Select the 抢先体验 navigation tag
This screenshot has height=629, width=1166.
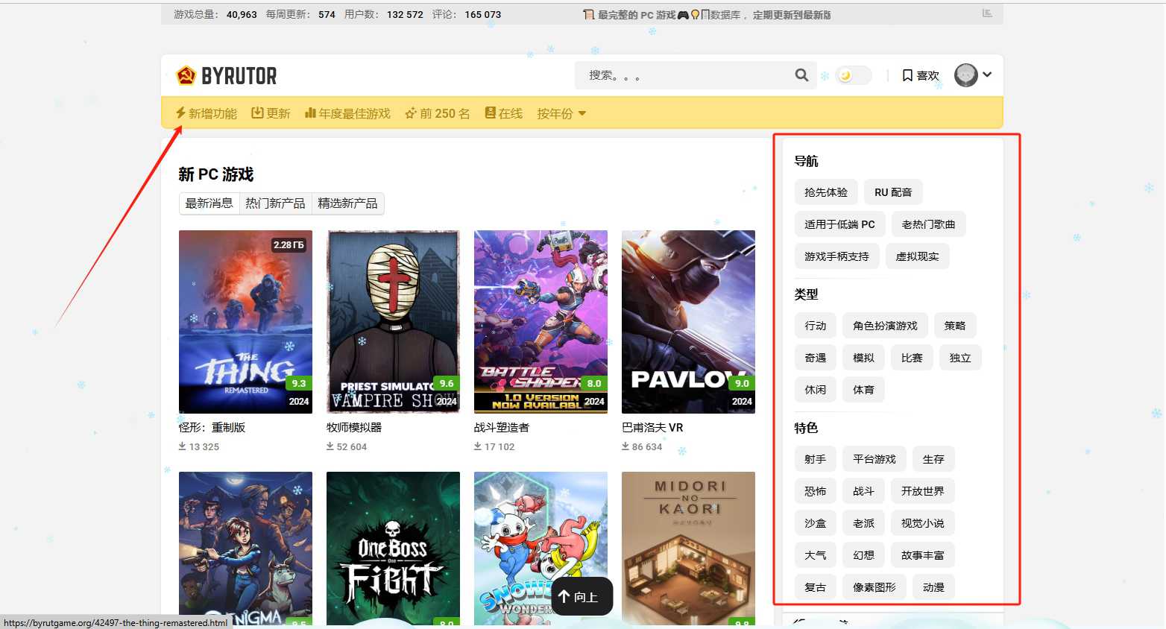pyautogui.click(x=826, y=192)
